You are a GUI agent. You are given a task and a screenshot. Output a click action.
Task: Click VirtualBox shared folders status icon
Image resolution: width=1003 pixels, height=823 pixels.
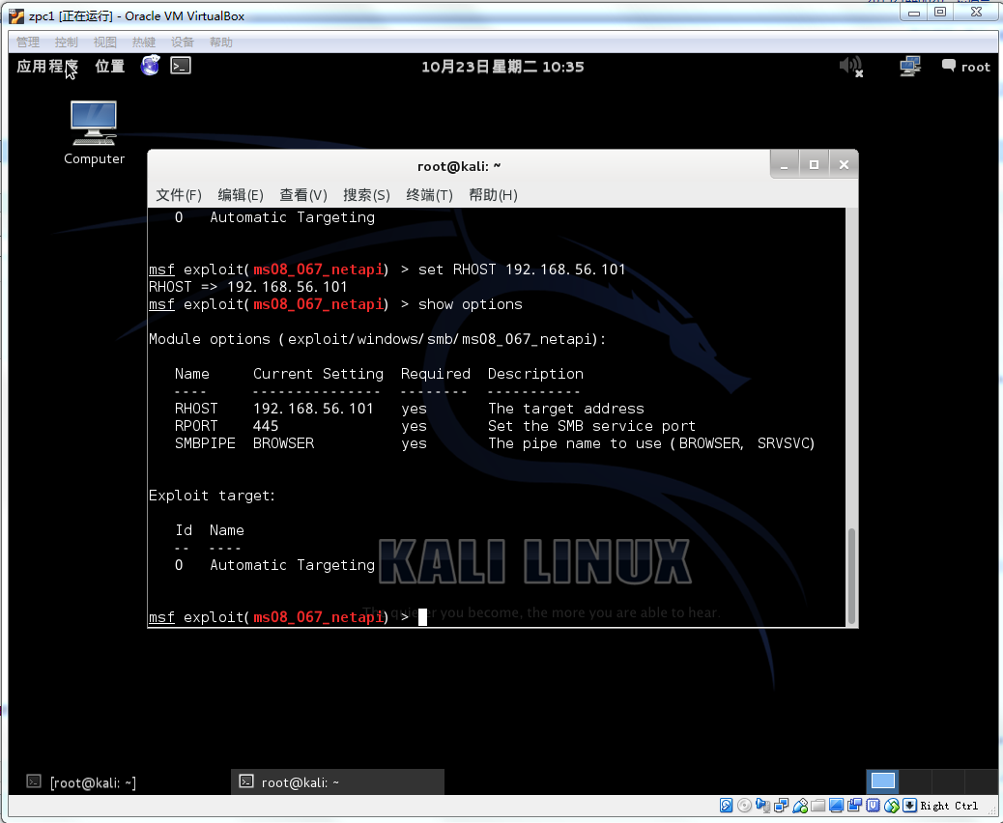(817, 806)
